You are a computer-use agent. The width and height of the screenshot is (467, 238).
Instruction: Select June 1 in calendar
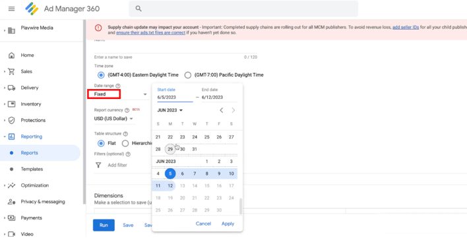206,162
